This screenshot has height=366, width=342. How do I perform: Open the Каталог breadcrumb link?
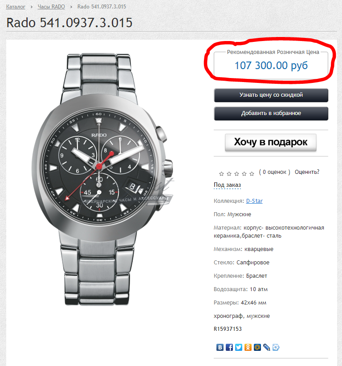pyautogui.click(x=16, y=7)
